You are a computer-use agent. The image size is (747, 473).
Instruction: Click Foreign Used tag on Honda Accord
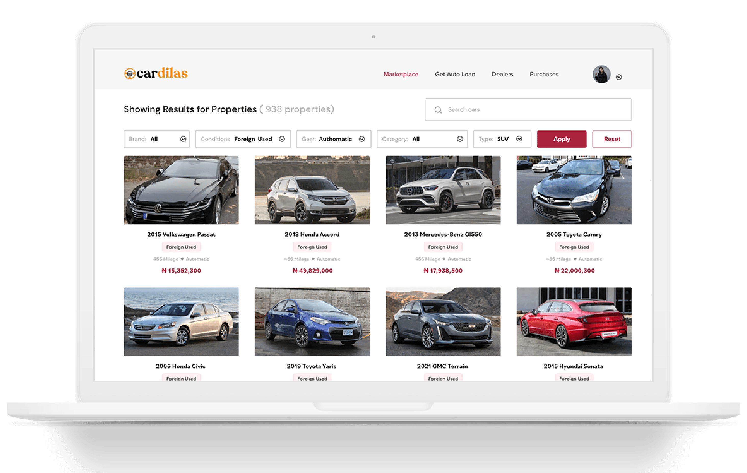click(x=312, y=247)
